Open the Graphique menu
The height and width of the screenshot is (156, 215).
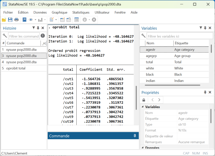point(59,12)
